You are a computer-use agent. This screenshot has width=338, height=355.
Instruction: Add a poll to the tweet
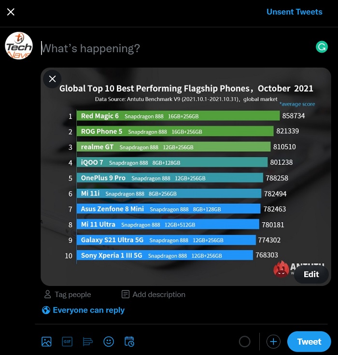point(88,341)
